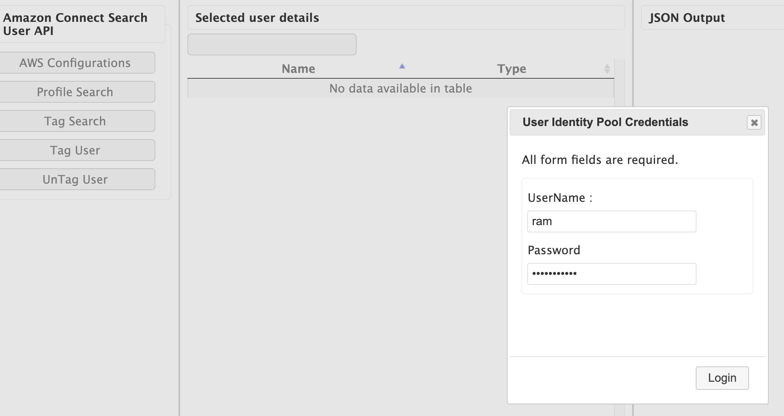The height and width of the screenshot is (416, 784).
Task: Click the Type column sort arrows
Action: (606, 68)
